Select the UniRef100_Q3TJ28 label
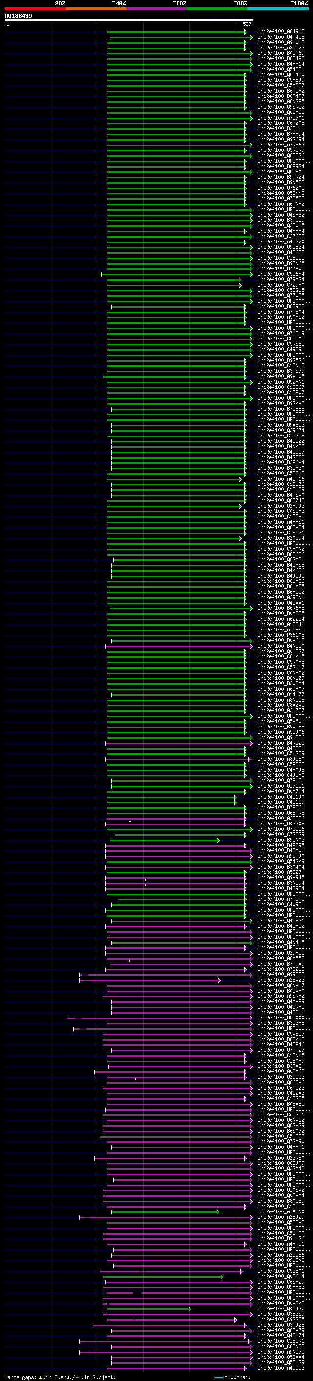This screenshot has height=1381, width=313. (281, 1324)
